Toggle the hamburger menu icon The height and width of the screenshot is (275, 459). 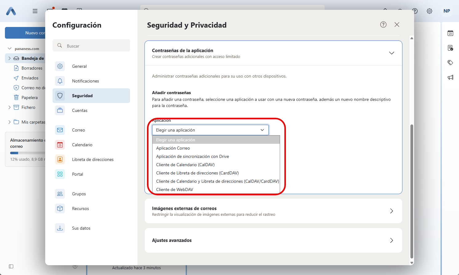[35, 11]
